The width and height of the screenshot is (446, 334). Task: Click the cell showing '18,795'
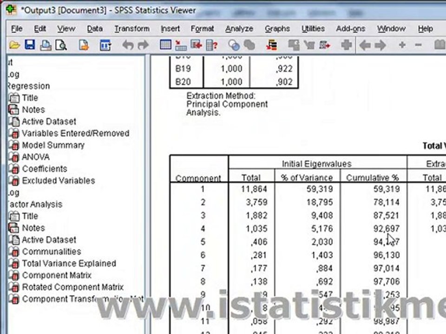[x=320, y=202]
